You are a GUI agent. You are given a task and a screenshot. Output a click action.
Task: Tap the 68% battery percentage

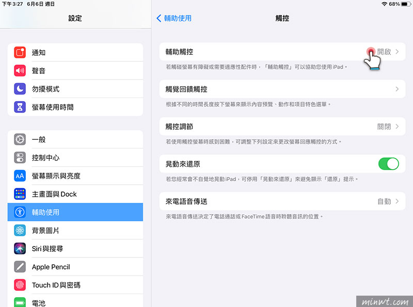pyautogui.click(x=394, y=4)
